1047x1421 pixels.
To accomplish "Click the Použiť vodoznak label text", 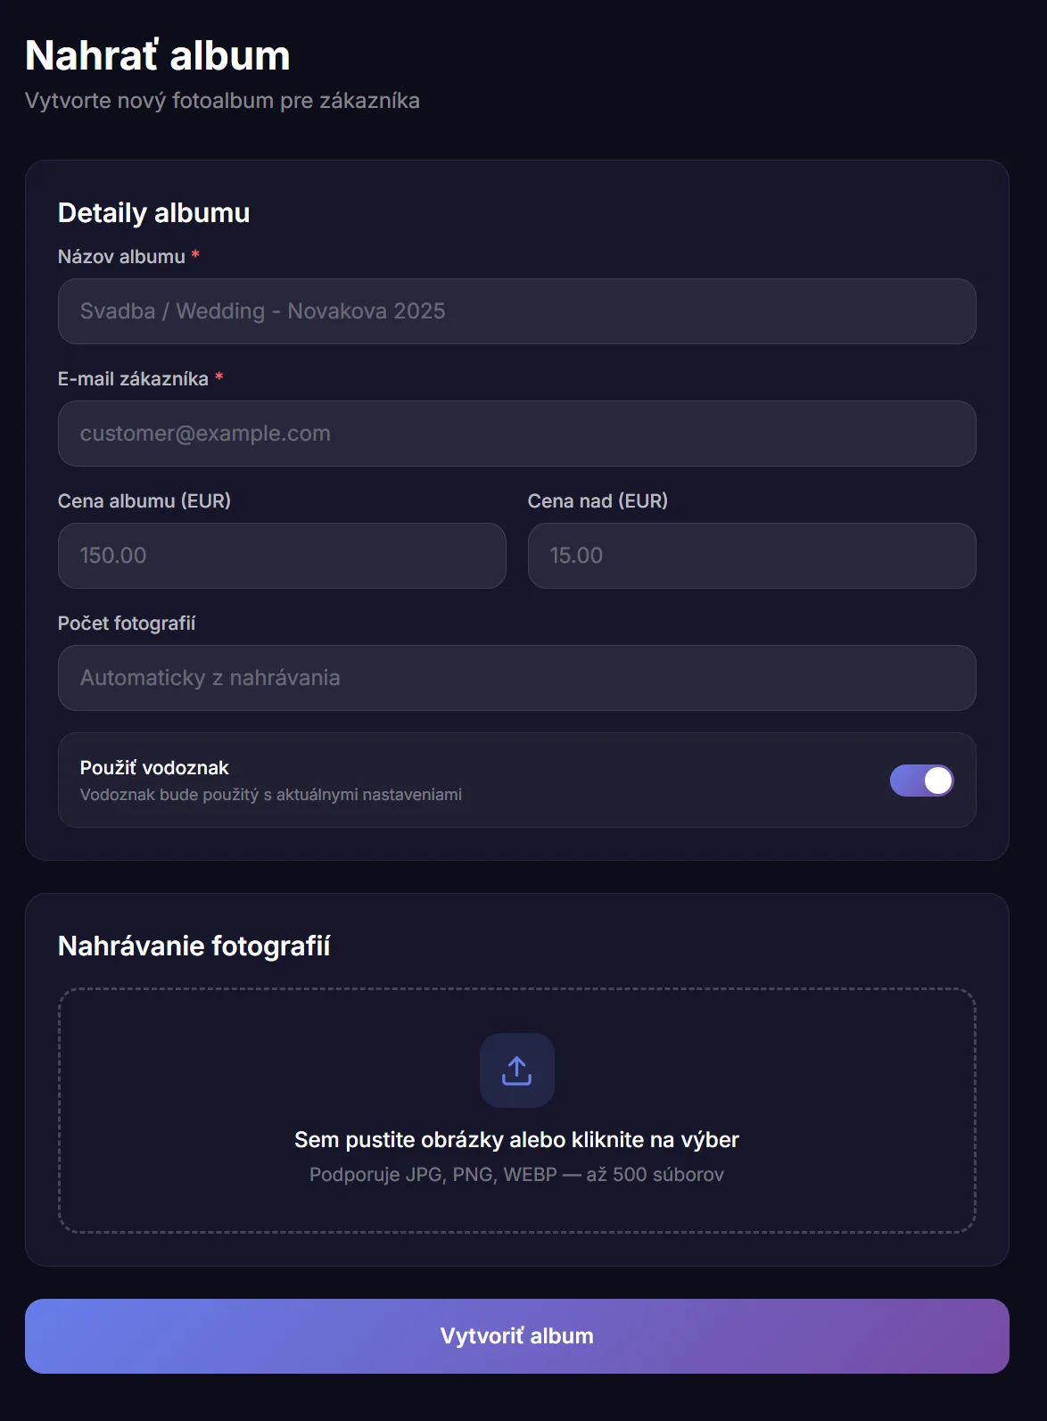I will [x=154, y=768].
